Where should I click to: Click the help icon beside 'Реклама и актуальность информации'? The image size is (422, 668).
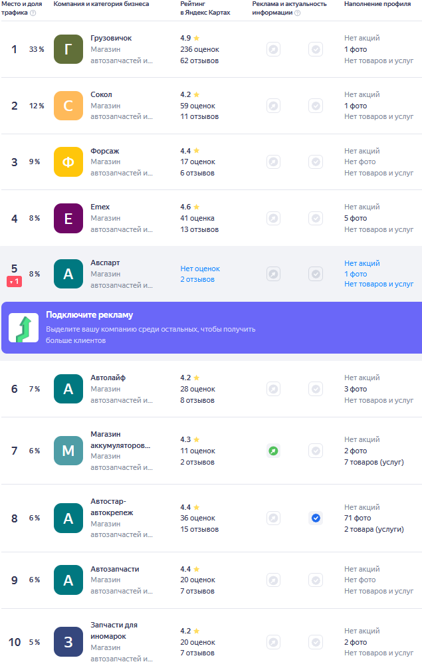297,13
